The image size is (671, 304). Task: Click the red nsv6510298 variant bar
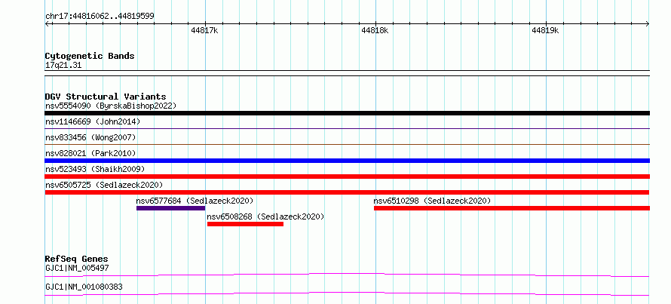pyautogui.click(x=512, y=208)
